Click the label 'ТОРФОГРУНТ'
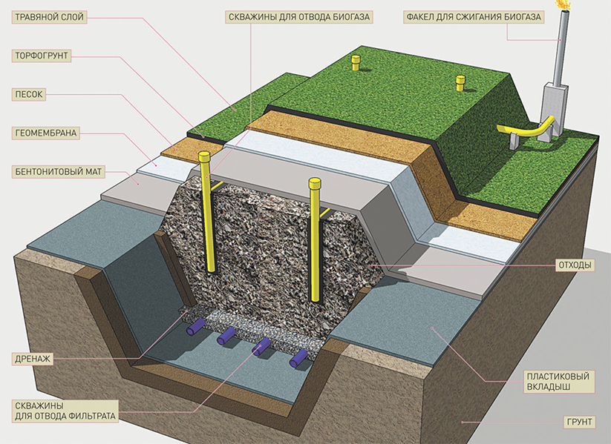The height and width of the screenshot is (444, 611). coord(42,56)
